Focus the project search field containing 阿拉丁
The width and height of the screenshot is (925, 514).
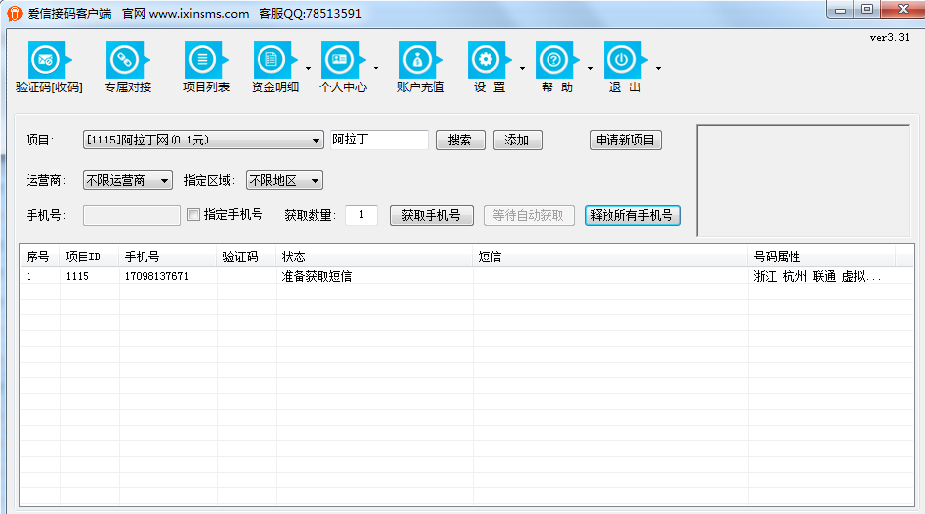(x=379, y=140)
